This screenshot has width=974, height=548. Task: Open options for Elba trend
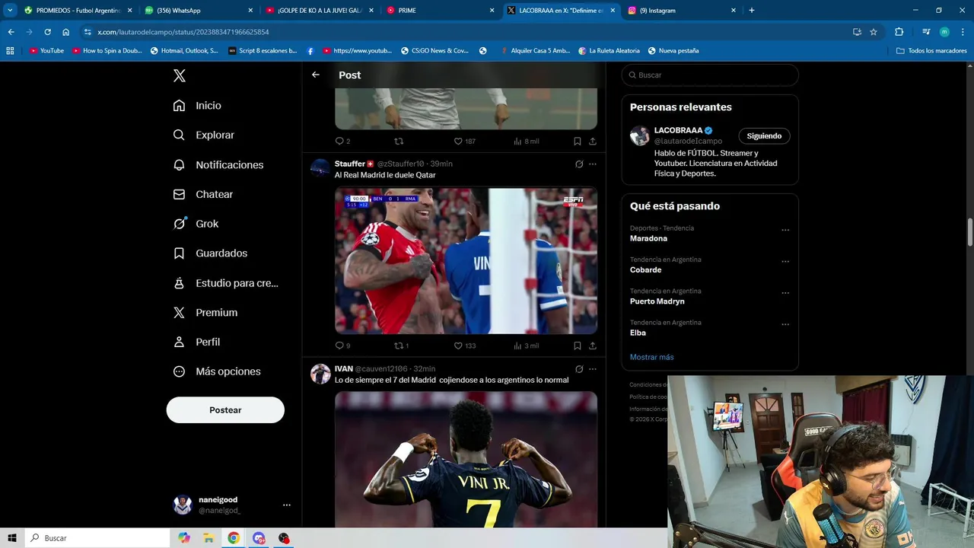785,324
